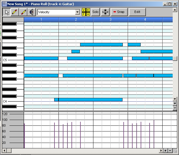Zoom in horizontally with plus button

165,151
